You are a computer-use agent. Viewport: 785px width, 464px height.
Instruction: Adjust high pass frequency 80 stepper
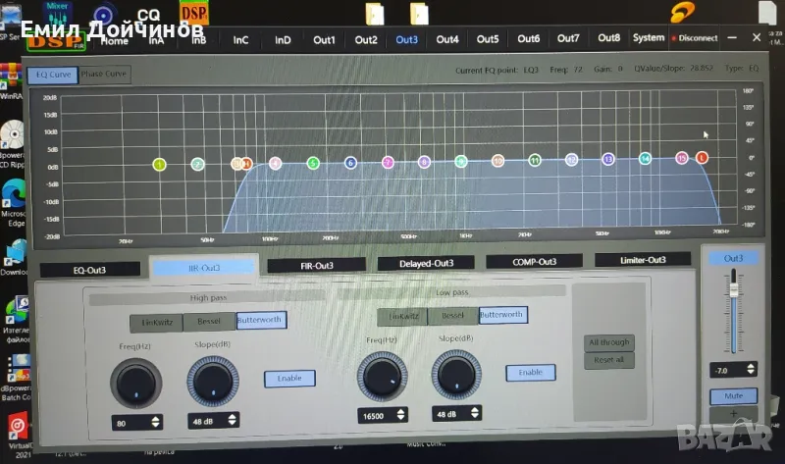(154, 422)
